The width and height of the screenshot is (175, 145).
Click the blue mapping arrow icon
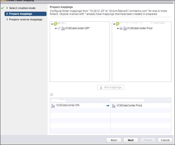click(108, 106)
